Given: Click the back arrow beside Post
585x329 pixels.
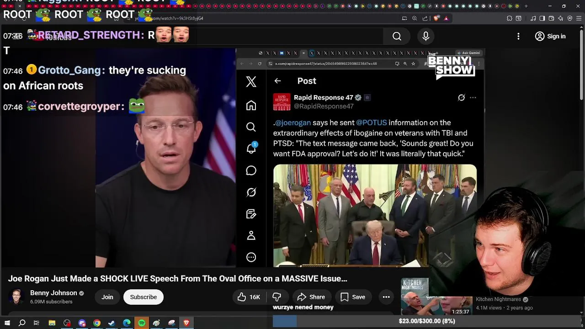Looking at the screenshot, I should click(277, 81).
